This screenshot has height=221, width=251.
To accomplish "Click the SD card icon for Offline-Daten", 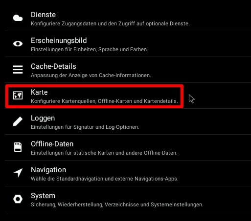I will click(18, 147).
